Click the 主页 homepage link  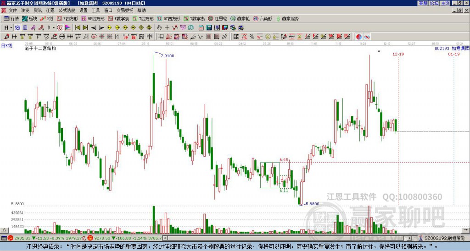coord(445,3)
